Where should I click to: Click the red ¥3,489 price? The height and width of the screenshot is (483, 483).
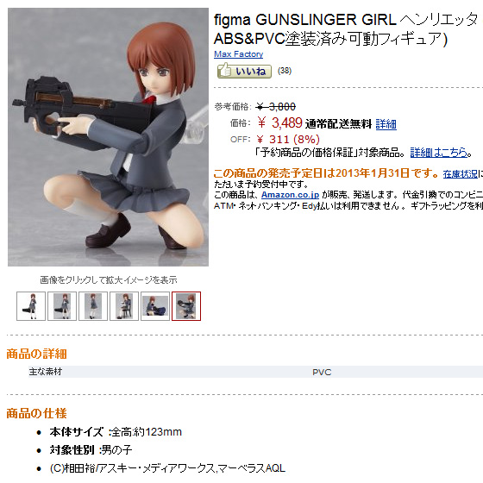point(279,123)
